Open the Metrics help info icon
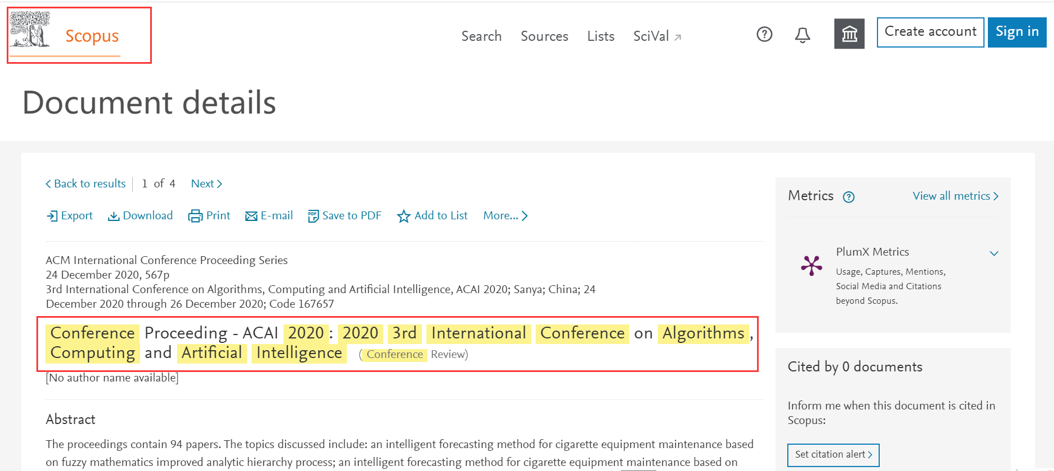This screenshot has height=471, width=1054. [x=849, y=197]
